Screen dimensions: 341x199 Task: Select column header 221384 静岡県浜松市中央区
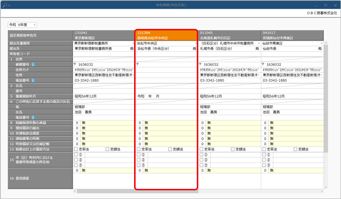click(x=166, y=35)
